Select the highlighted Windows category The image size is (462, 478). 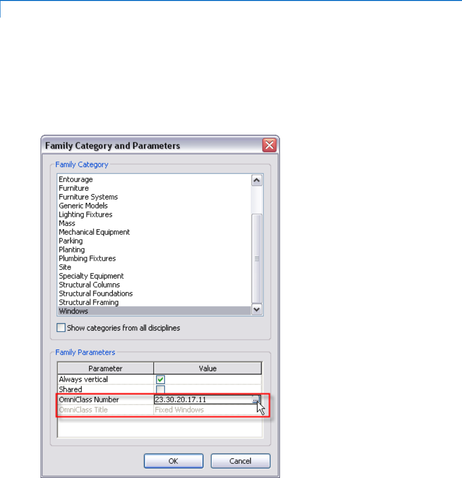point(154,311)
